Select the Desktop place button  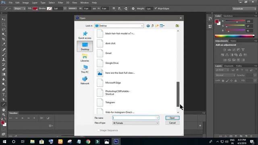click(x=85, y=46)
